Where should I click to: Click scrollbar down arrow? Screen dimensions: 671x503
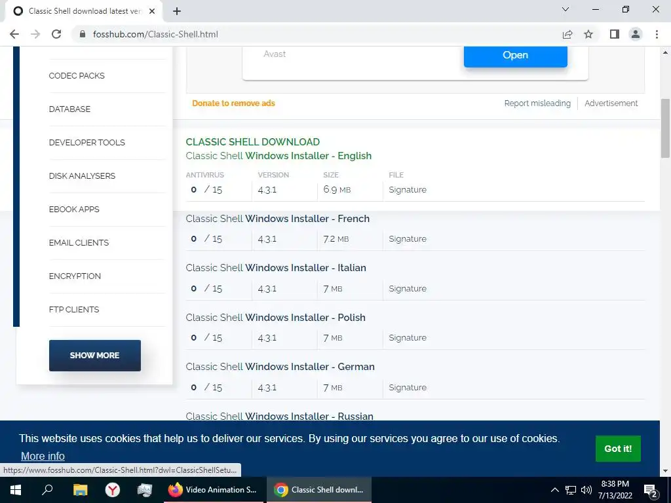pyautogui.click(x=665, y=471)
